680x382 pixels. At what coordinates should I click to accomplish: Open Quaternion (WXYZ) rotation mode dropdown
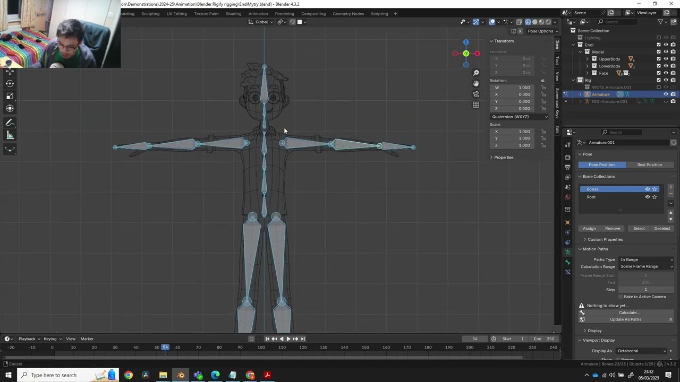tap(520, 117)
